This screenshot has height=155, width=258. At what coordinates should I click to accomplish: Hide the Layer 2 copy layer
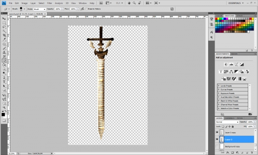click(217, 132)
